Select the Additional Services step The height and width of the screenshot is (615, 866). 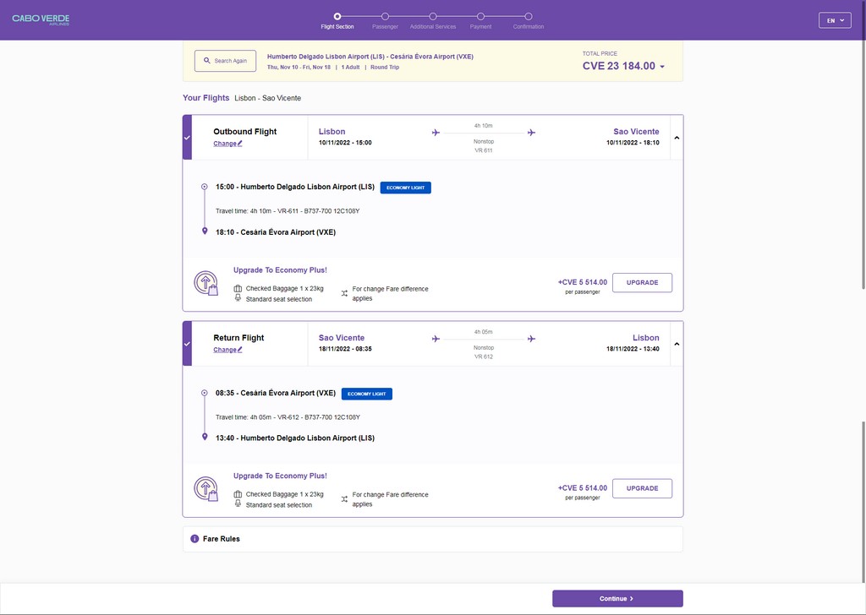(433, 21)
